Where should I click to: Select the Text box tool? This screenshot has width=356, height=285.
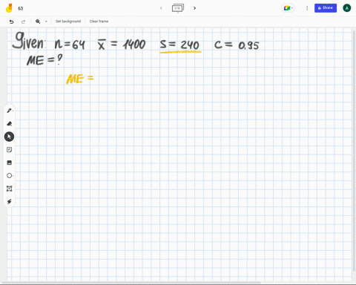click(x=9, y=189)
